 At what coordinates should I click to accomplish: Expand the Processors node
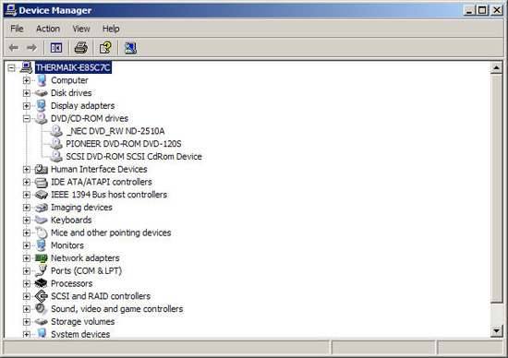[27, 283]
